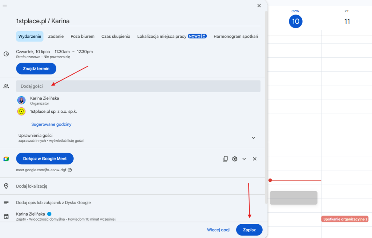
Task: Click the NOWOŚĆ badge
Action: (197, 36)
